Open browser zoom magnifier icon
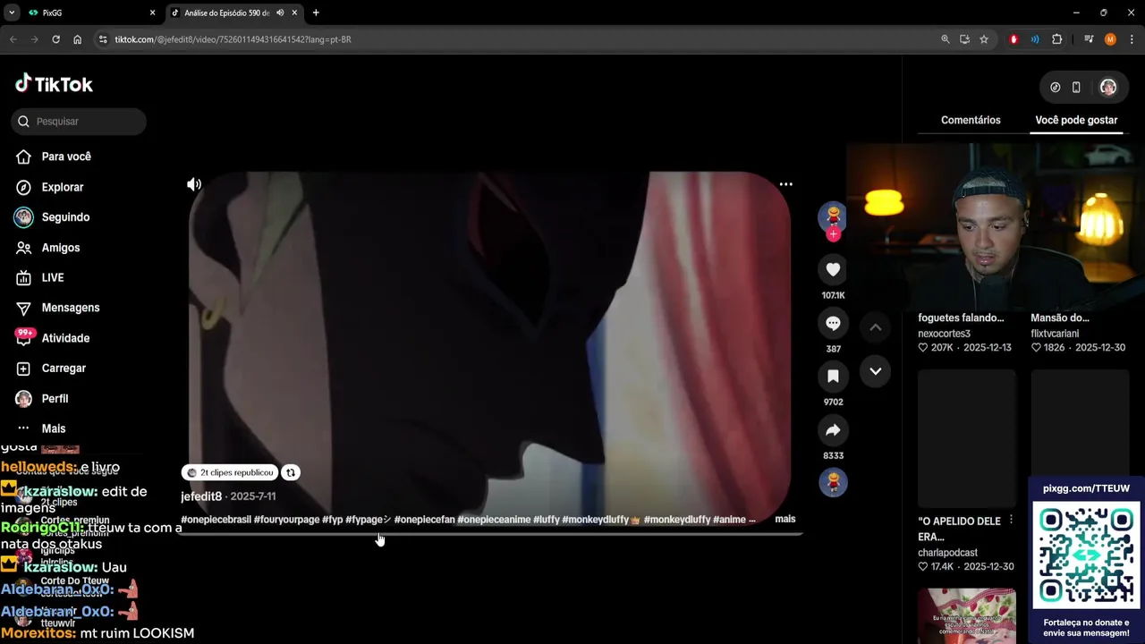The height and width of the screenshot is (644, 1145). (x=946, y=39)
